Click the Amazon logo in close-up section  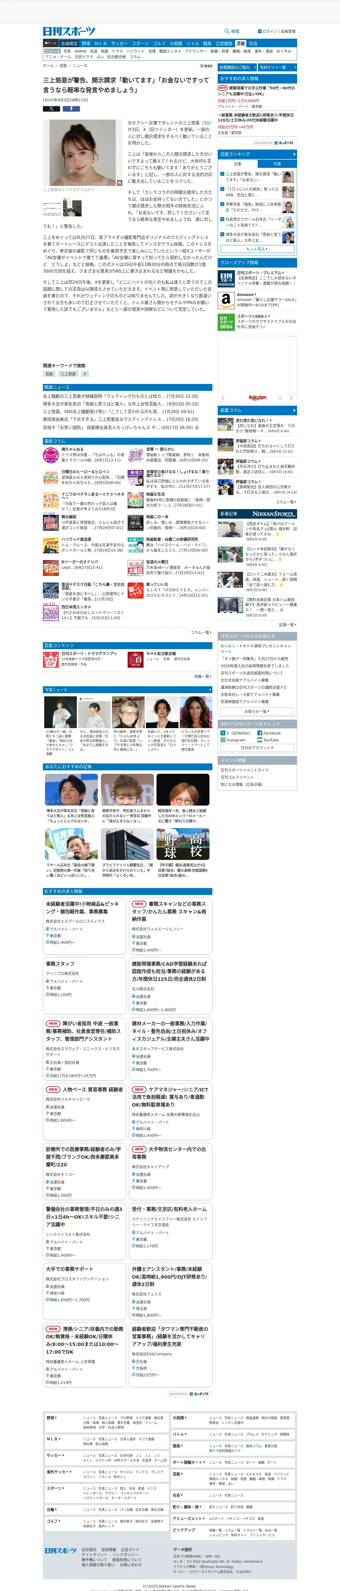tap(226, 300)
